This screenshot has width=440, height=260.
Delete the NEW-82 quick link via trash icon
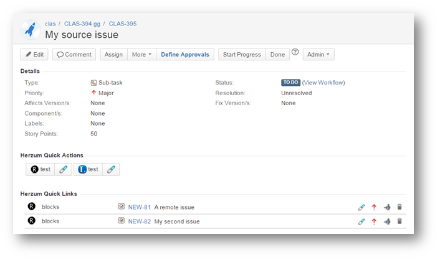399,221
